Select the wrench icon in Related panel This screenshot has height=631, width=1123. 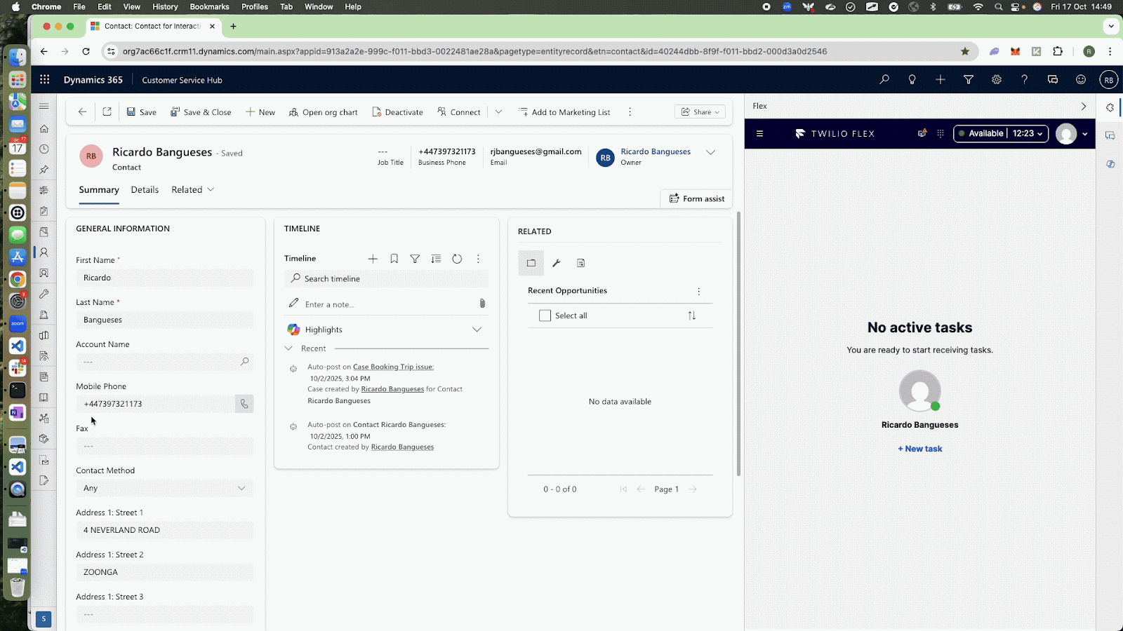(x=556, y=263)
